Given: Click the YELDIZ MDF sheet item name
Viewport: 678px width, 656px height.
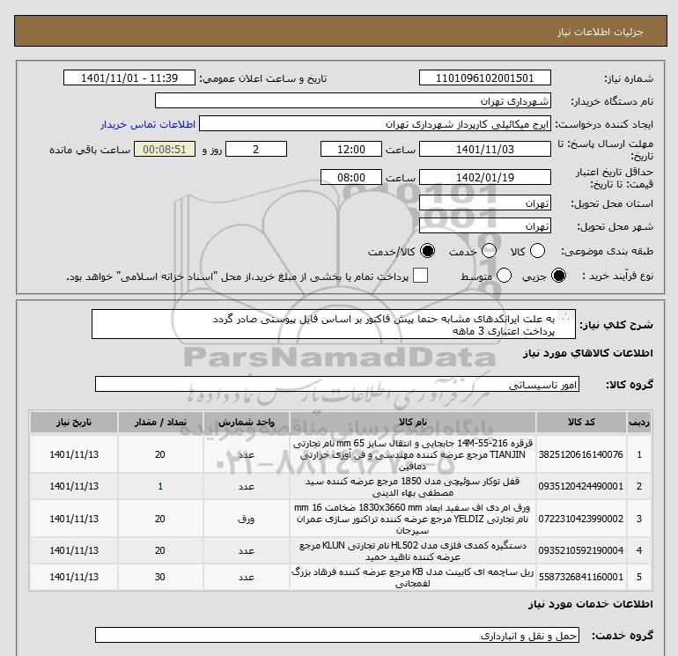Looking at the screenshot, I should click(x=412, y=519).
